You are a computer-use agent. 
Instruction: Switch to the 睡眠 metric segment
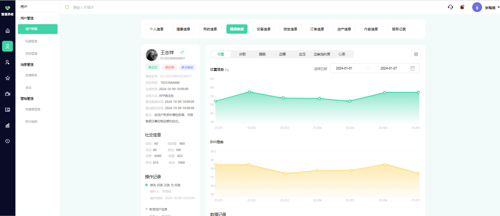[x=262, y=54]
